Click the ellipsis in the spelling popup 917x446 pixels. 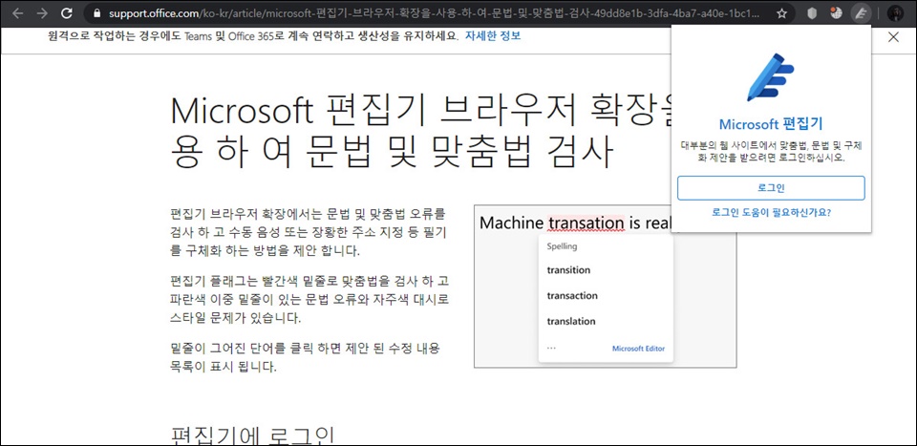tap(551, 349)
